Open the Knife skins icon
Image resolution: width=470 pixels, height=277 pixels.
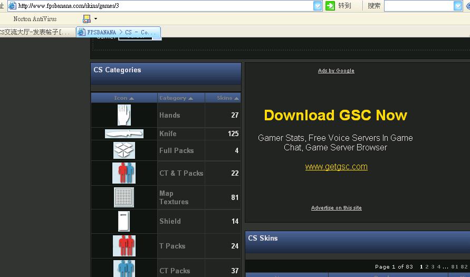point(124,134)
